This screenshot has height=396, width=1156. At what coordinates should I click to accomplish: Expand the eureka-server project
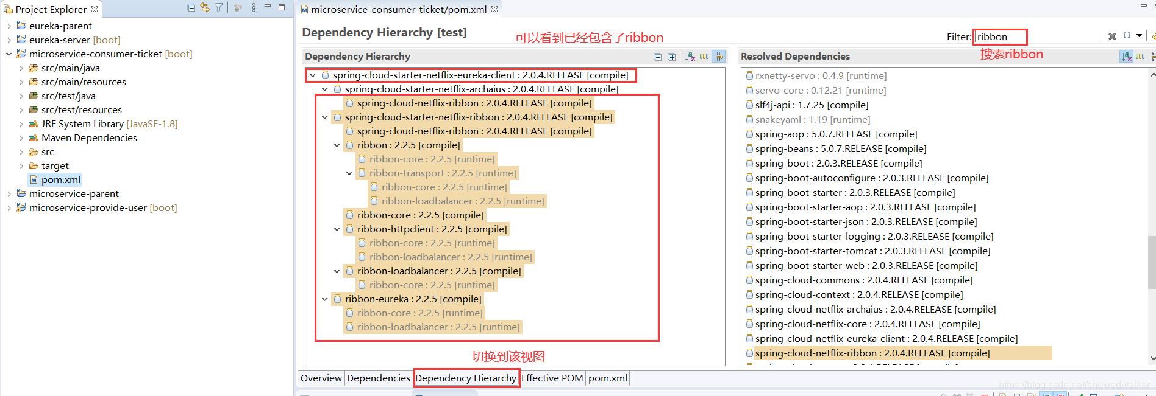tap(9, 40)
